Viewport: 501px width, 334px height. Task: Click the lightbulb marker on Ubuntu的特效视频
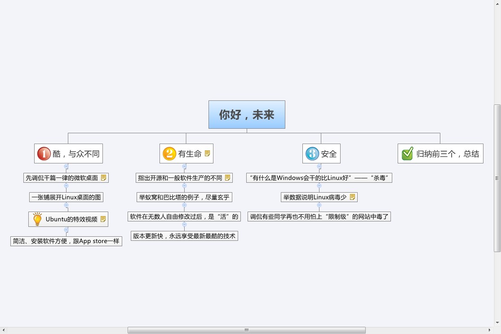point(37,219)
